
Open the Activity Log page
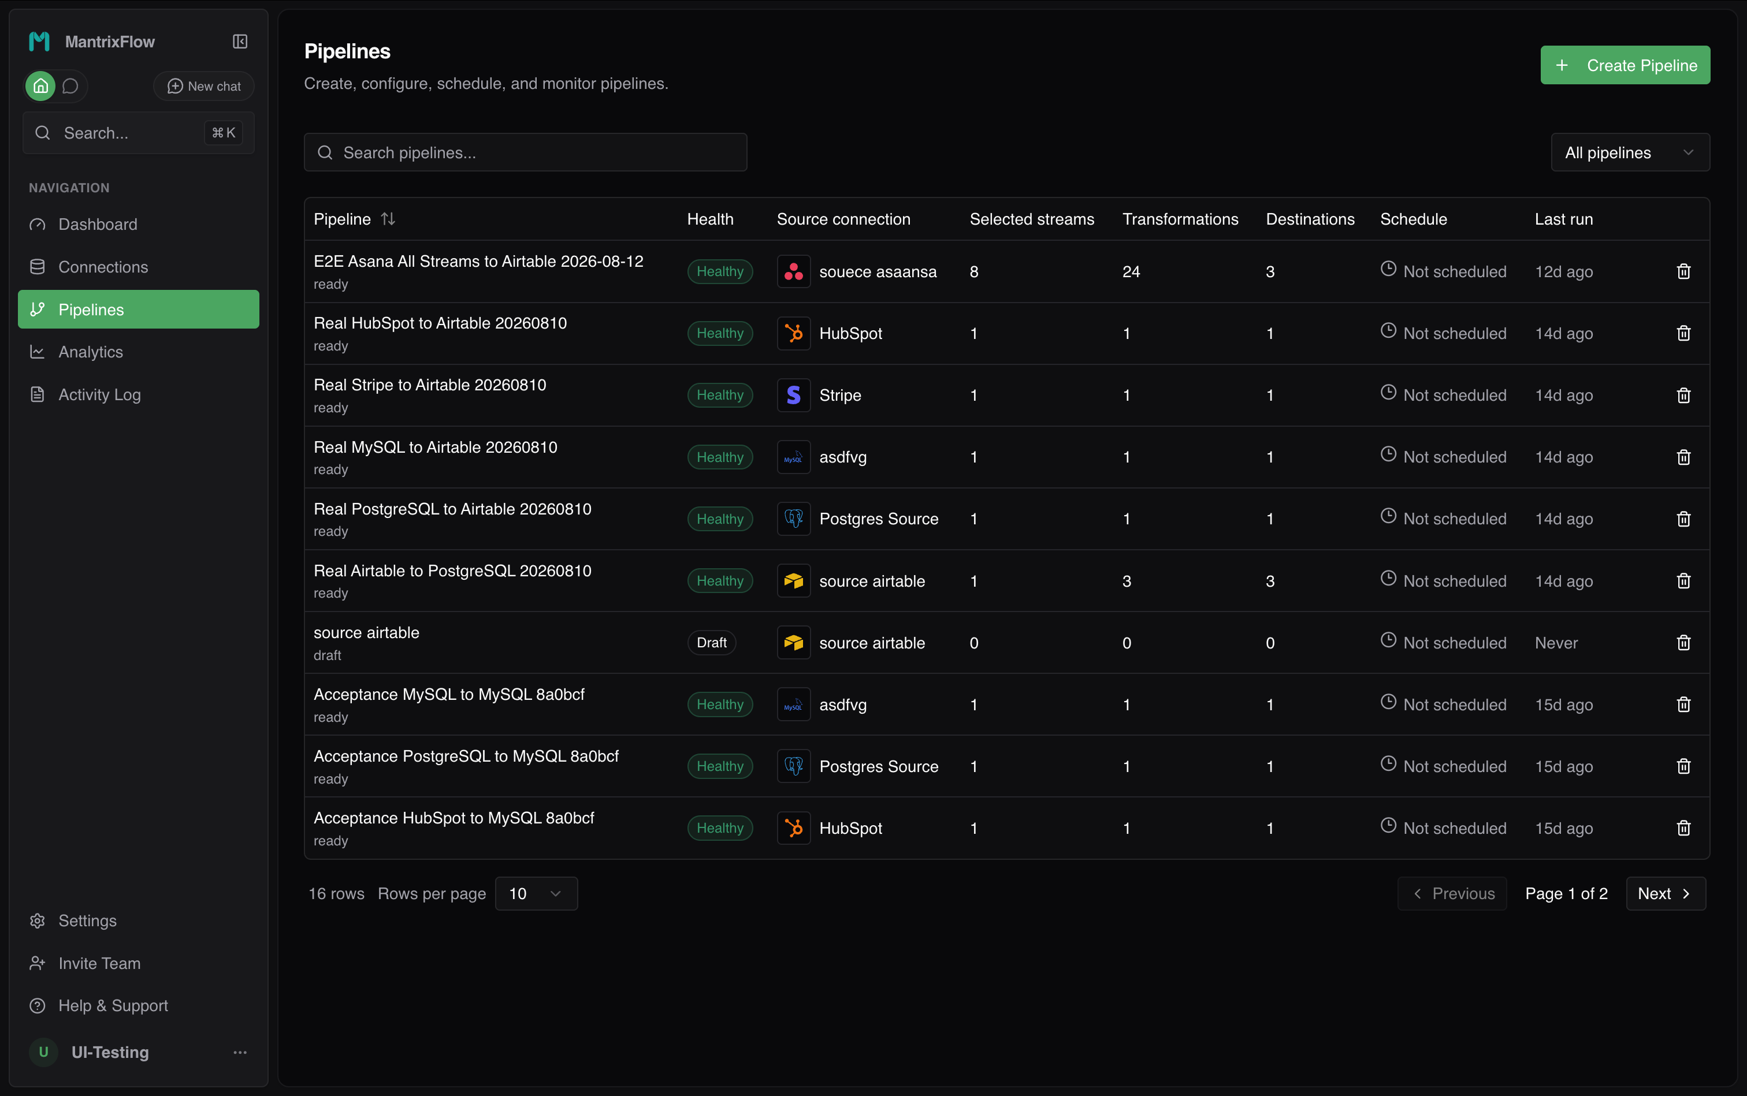pyautogui.click(x=139, y=394)
